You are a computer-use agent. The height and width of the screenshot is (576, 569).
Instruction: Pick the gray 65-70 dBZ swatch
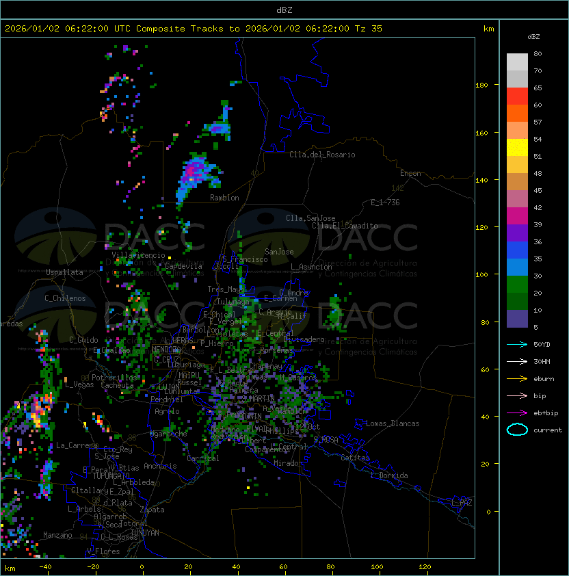(x=517, y=79)
